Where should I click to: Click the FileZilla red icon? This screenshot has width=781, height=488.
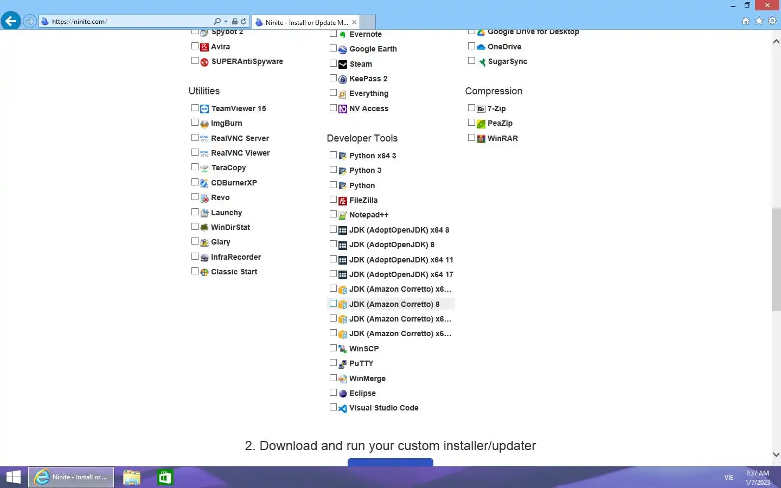coord(343,201)
